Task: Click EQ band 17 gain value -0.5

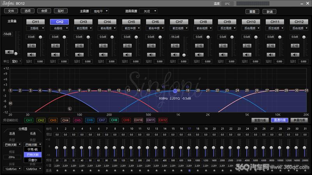Action: (x=189, y=135)
